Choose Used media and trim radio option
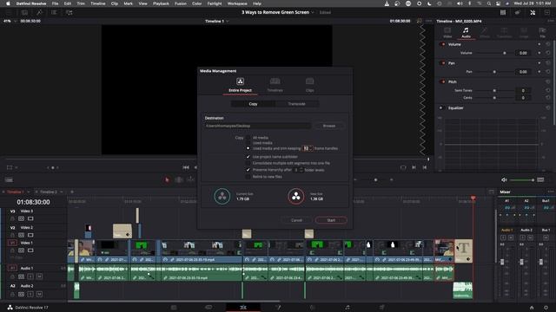 tap(248, 148)
